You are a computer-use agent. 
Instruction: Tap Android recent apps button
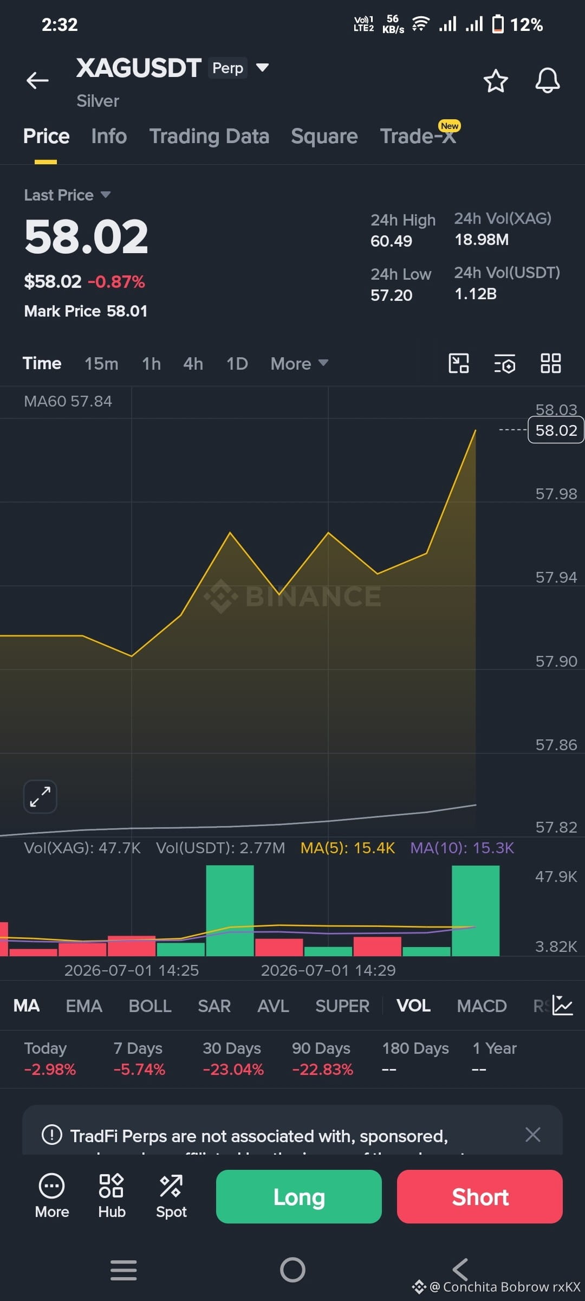(123, 1270)
